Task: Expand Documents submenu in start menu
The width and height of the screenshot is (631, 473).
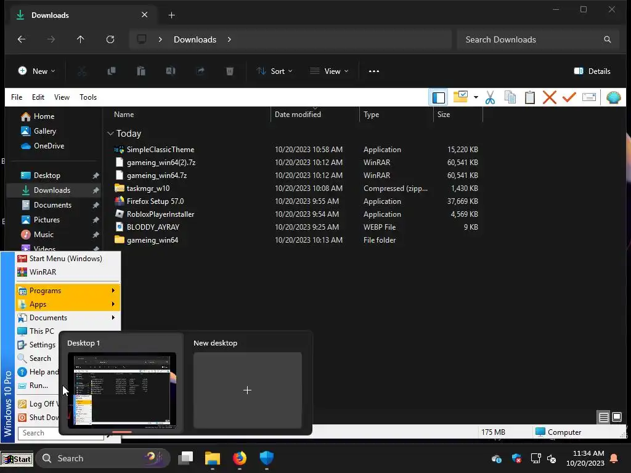Action: [68, 318]
